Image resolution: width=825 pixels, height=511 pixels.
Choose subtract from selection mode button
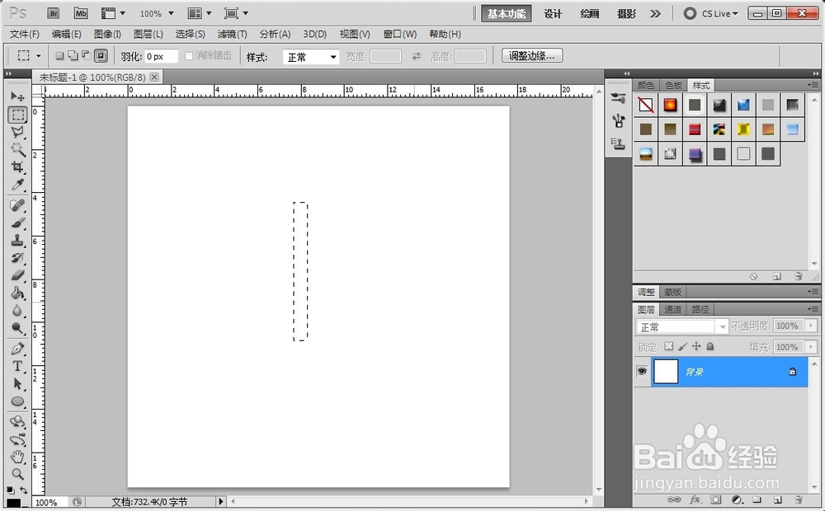pyautogui.click(x=87, y=55)
